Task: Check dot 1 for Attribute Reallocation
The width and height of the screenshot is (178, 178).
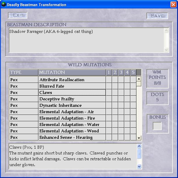Action: (109, 80)
